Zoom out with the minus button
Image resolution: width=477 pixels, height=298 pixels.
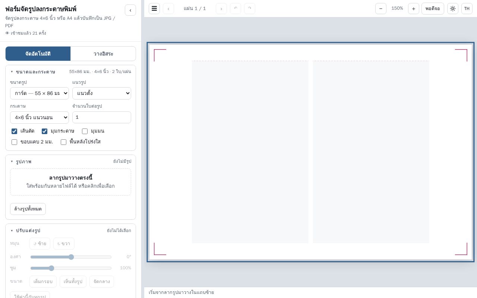pos(381,9)
